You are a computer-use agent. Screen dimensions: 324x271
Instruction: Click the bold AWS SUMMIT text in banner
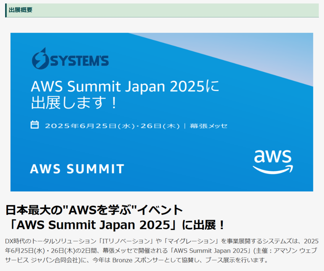point(77,169)
